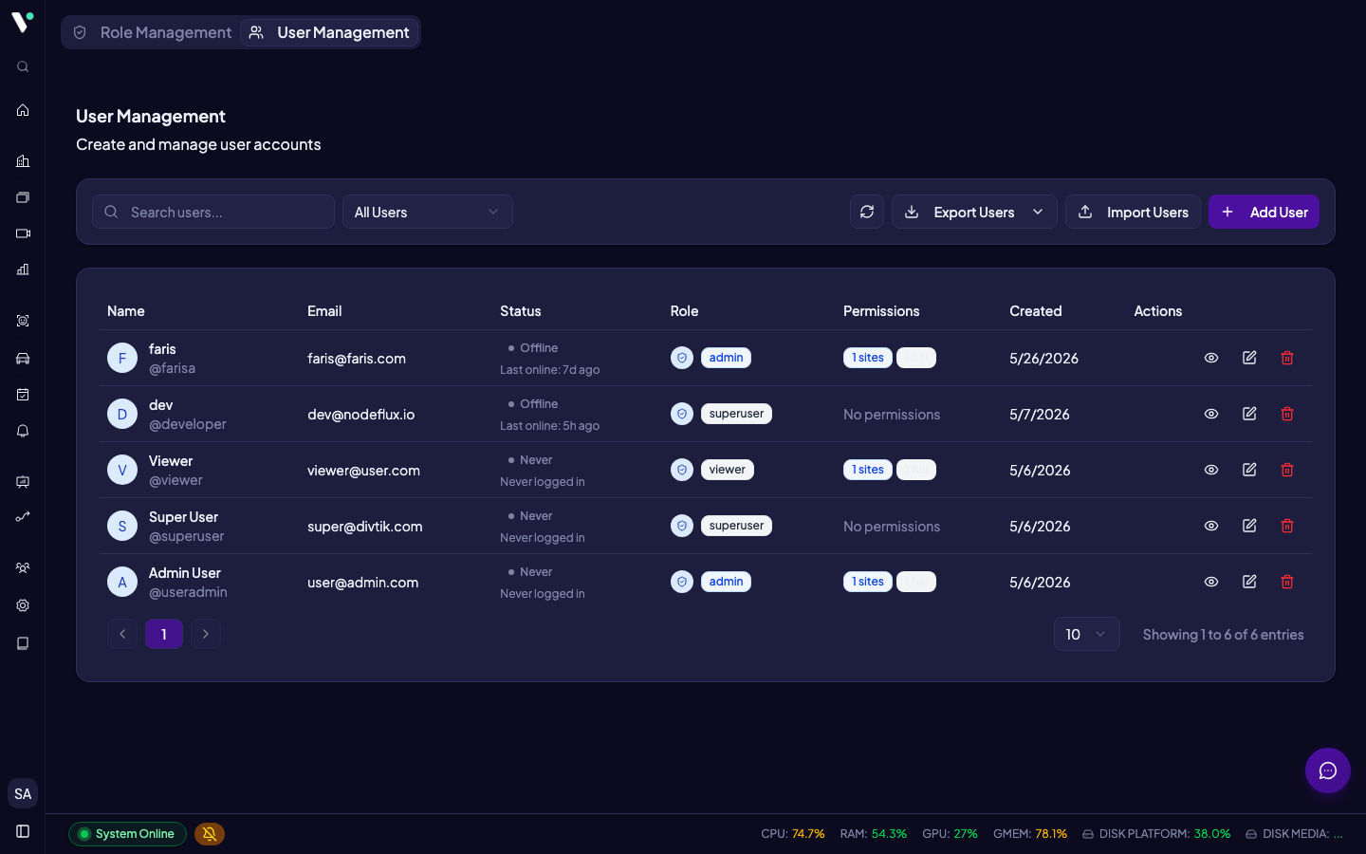Click the muted notification bell in the status bar
The height and width of the screenshot is (854, 1366).
click(210, 834)
